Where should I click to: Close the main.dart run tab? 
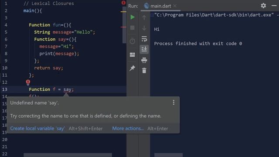[x=175, y=6]
